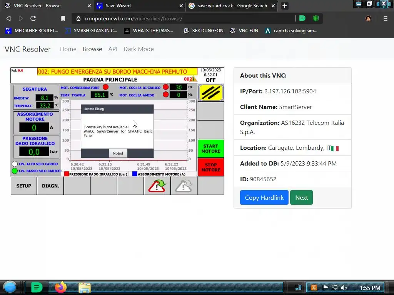The width and height of the screenshot is (394, 295).
Task: Click the network tray icon
Action: click(334, 288)
